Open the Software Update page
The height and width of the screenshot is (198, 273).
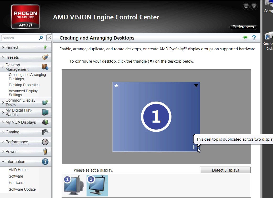tap(22, 189)
